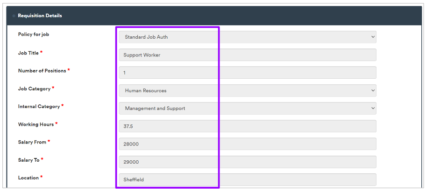The width and height of the screenshot is (426, 192).
Task: Click the dot icon beside Requisition Details
Action: click(14, 16)
